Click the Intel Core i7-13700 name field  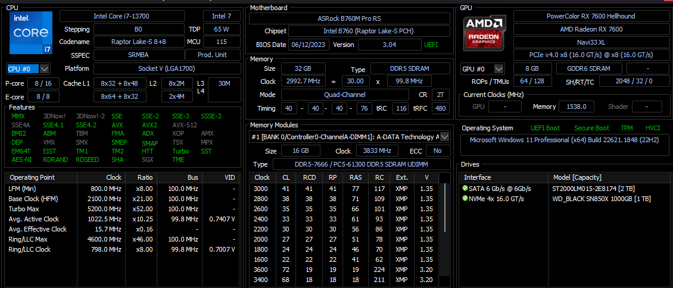point(122,16)
